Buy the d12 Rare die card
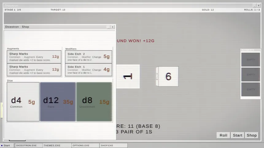 (58, 102)
